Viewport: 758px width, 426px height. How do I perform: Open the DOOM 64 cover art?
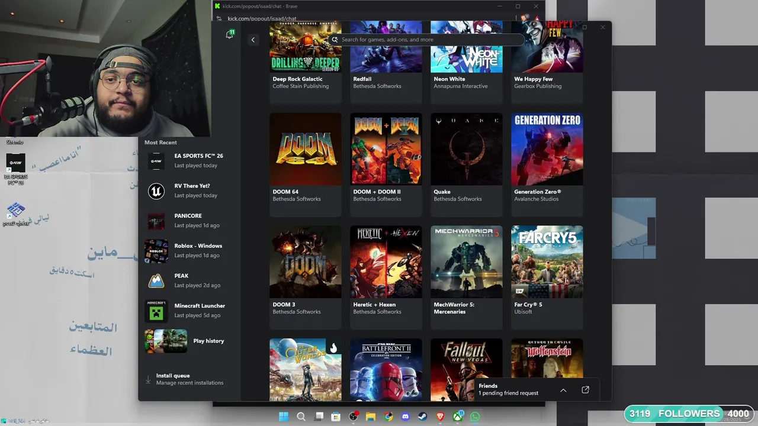tap(306, 149)
